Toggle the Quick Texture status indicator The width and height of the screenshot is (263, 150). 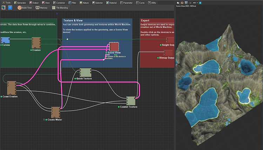(75, 78)
